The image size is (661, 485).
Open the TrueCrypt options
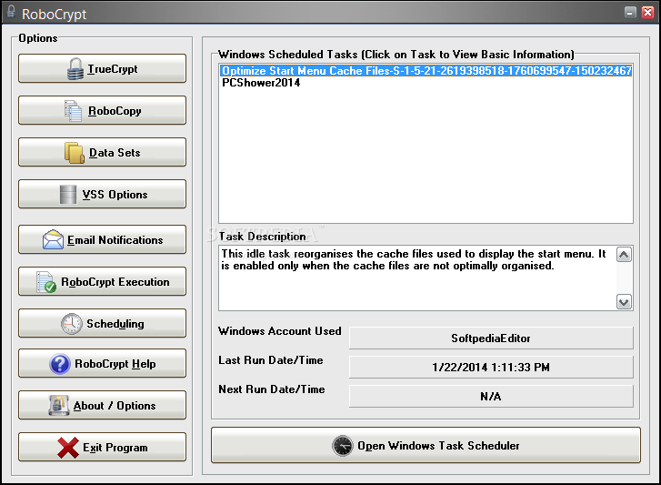point(102,68)
